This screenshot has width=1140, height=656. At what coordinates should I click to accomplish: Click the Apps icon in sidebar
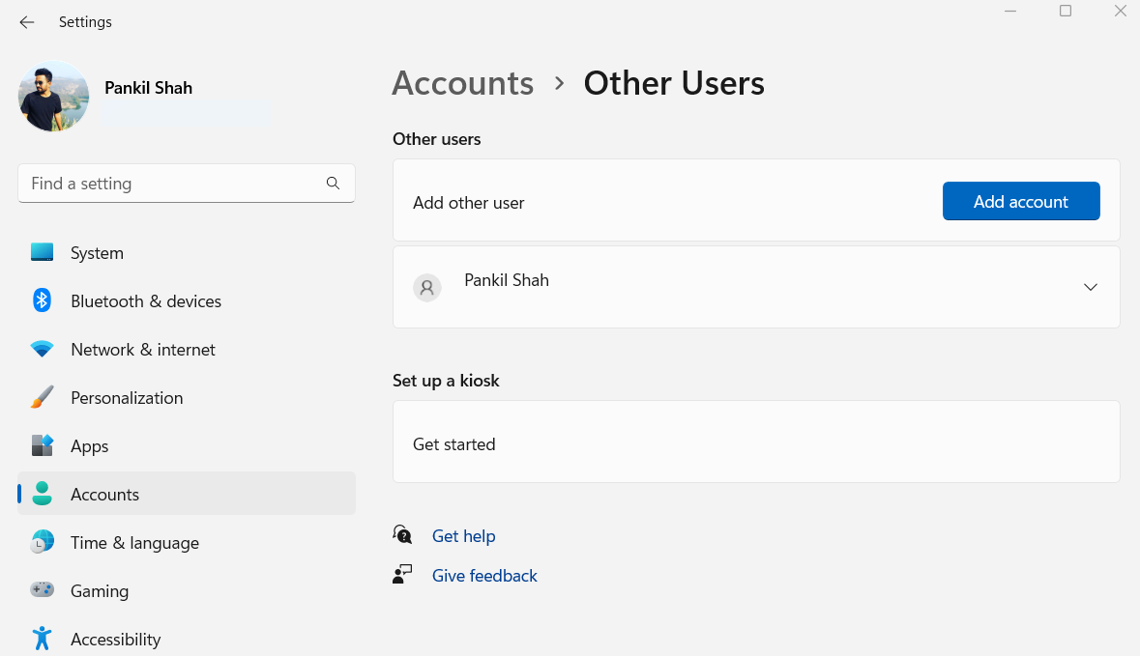[43, 445]
